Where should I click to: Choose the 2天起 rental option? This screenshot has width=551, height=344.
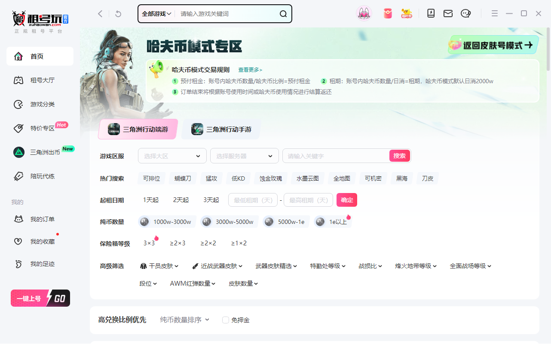coord(181,200)
